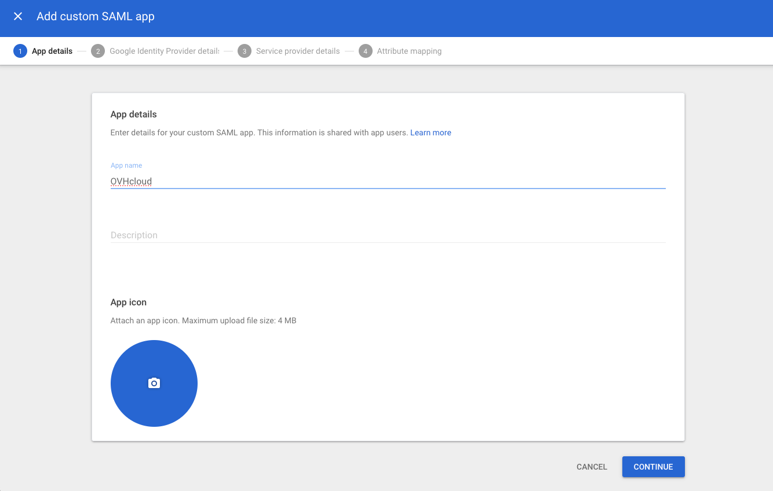Image resolution: width=773 pixels, height=491 pixels.
Task: Click the Add custom SAML app title
Action: point(96,16)
